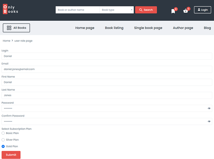This screenshot has height=159, width=214.
Task: Submit the user registration form
Action: pos(11,155)
